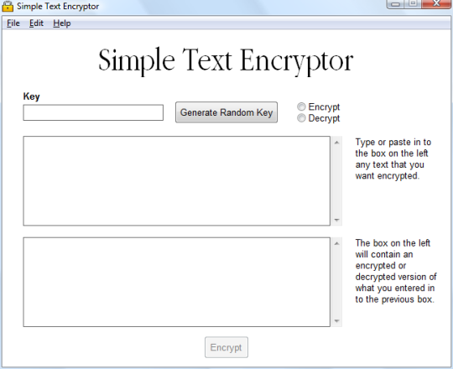Click up arrow of lower box scrollbar

coord(337,243)
